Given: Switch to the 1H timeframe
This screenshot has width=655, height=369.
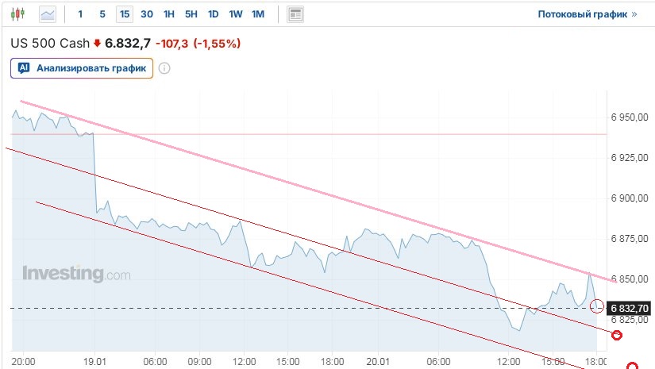Looking at the screenshot, I should pyautogui.click(x=169, y=14).
